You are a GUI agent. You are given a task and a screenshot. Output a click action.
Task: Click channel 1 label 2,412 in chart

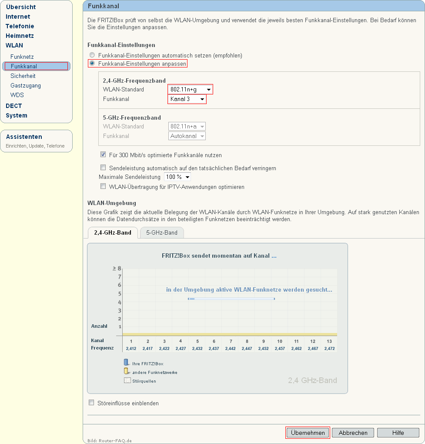click(x=131, y=349)
